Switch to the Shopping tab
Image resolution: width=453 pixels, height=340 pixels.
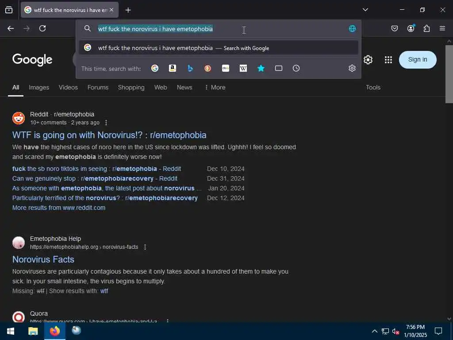point(131,87)
